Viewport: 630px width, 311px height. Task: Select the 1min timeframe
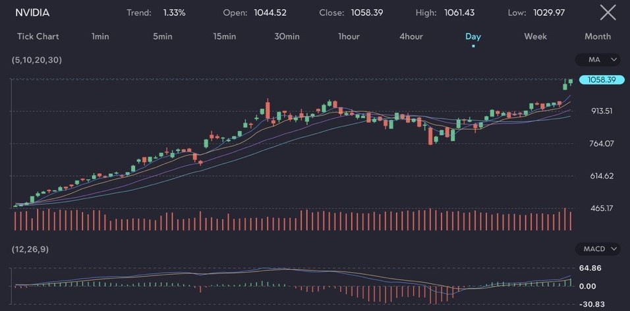pos(100,36)
